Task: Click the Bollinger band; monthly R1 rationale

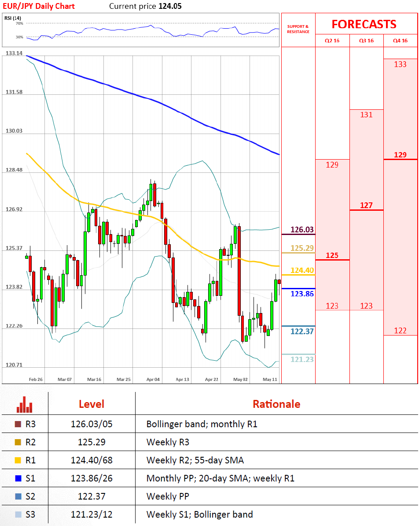Action: pyautogui.click(x=202, y=424)
